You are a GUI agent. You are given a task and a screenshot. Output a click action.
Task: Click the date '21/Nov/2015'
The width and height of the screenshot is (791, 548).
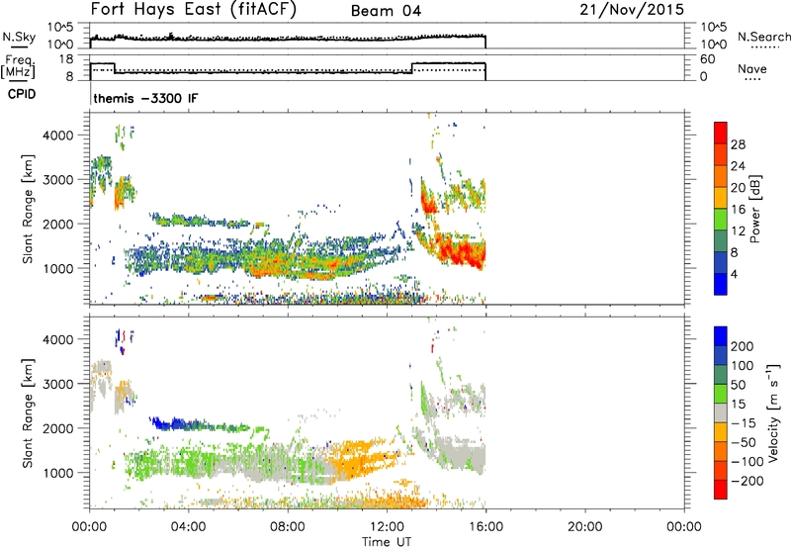[x=632, y=10]
